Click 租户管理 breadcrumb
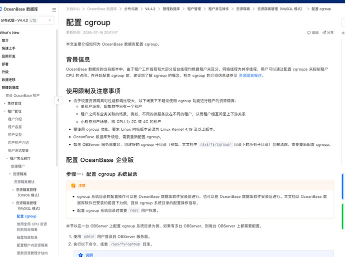345x257 pixels. [194, 9]
